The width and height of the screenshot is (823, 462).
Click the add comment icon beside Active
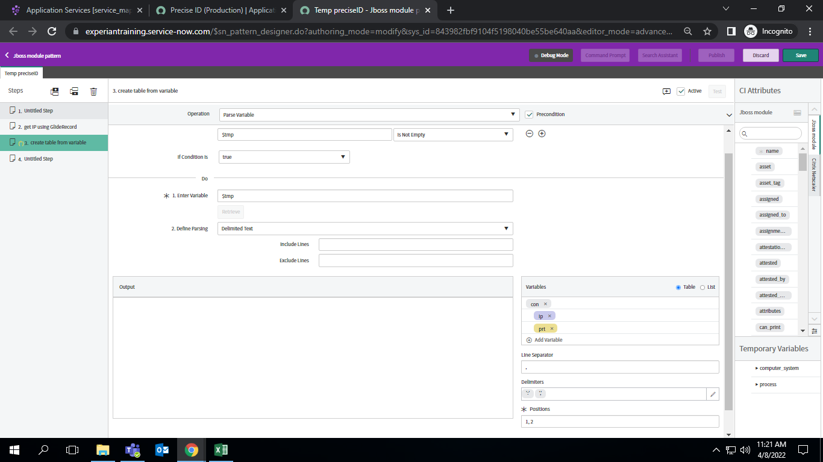[x=666, y=91]
